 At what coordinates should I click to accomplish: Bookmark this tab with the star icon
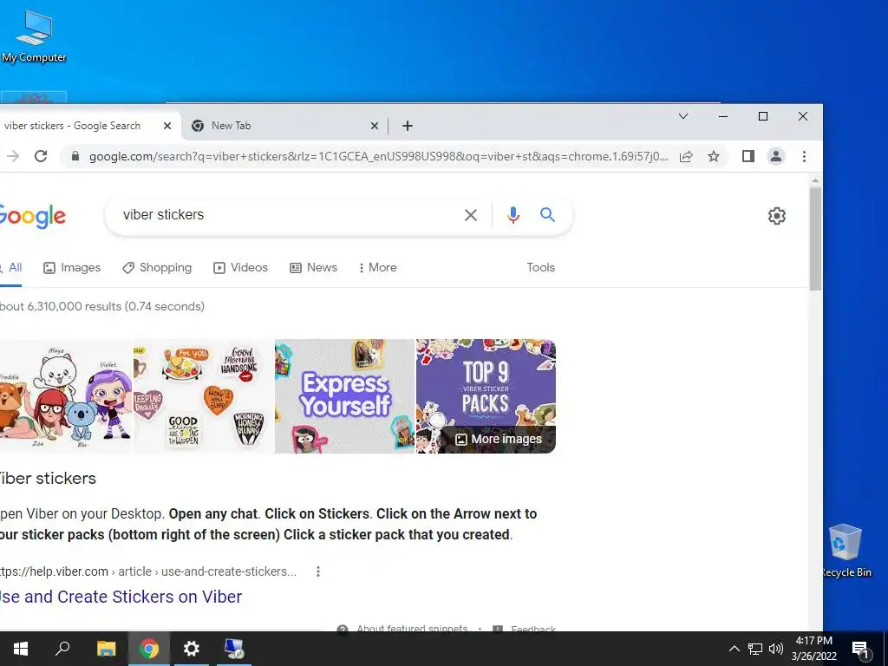coord(714,156)
